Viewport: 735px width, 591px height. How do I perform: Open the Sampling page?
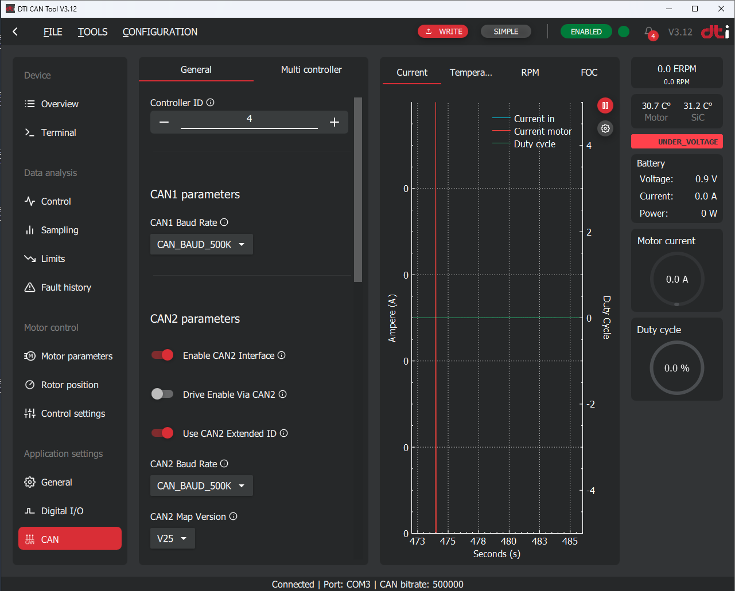(x=70, y=230)
